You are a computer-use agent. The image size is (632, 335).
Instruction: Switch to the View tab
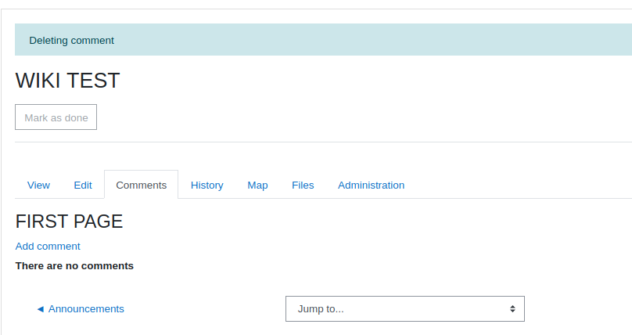click(x=38, y=185)
